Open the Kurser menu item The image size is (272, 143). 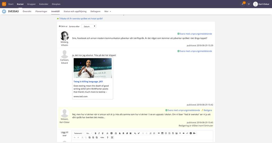20,4
